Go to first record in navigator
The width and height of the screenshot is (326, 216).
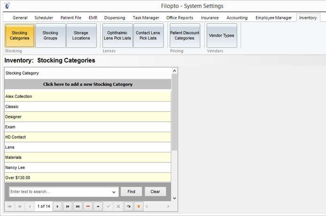[9, 207]
